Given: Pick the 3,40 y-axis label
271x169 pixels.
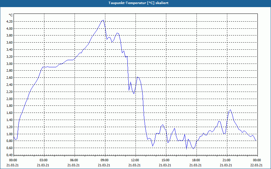Looking at the screenshot, I should click(x=9, y=50).
